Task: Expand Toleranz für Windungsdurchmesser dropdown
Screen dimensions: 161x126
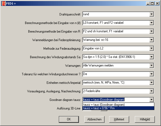Action: 152,74
